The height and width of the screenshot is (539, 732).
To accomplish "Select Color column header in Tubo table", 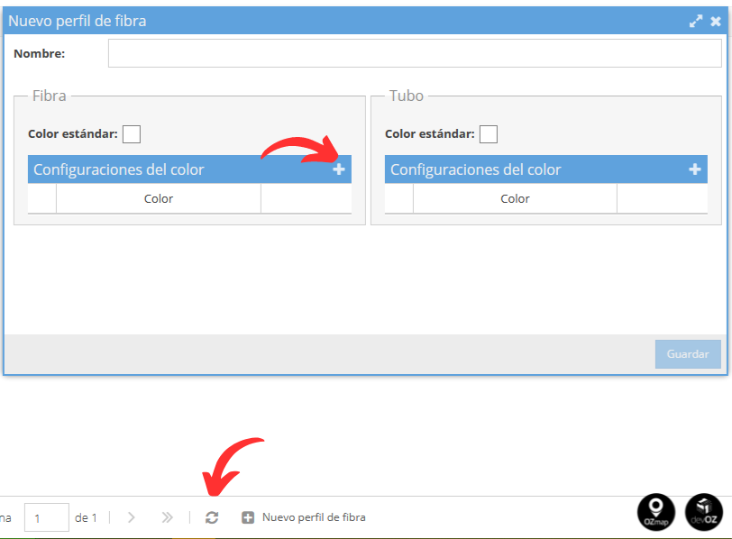I will pos(515,198).
